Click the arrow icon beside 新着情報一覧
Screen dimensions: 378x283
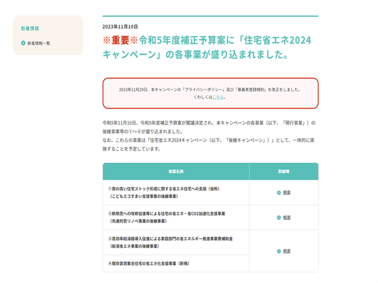click(x=23, y=43)
